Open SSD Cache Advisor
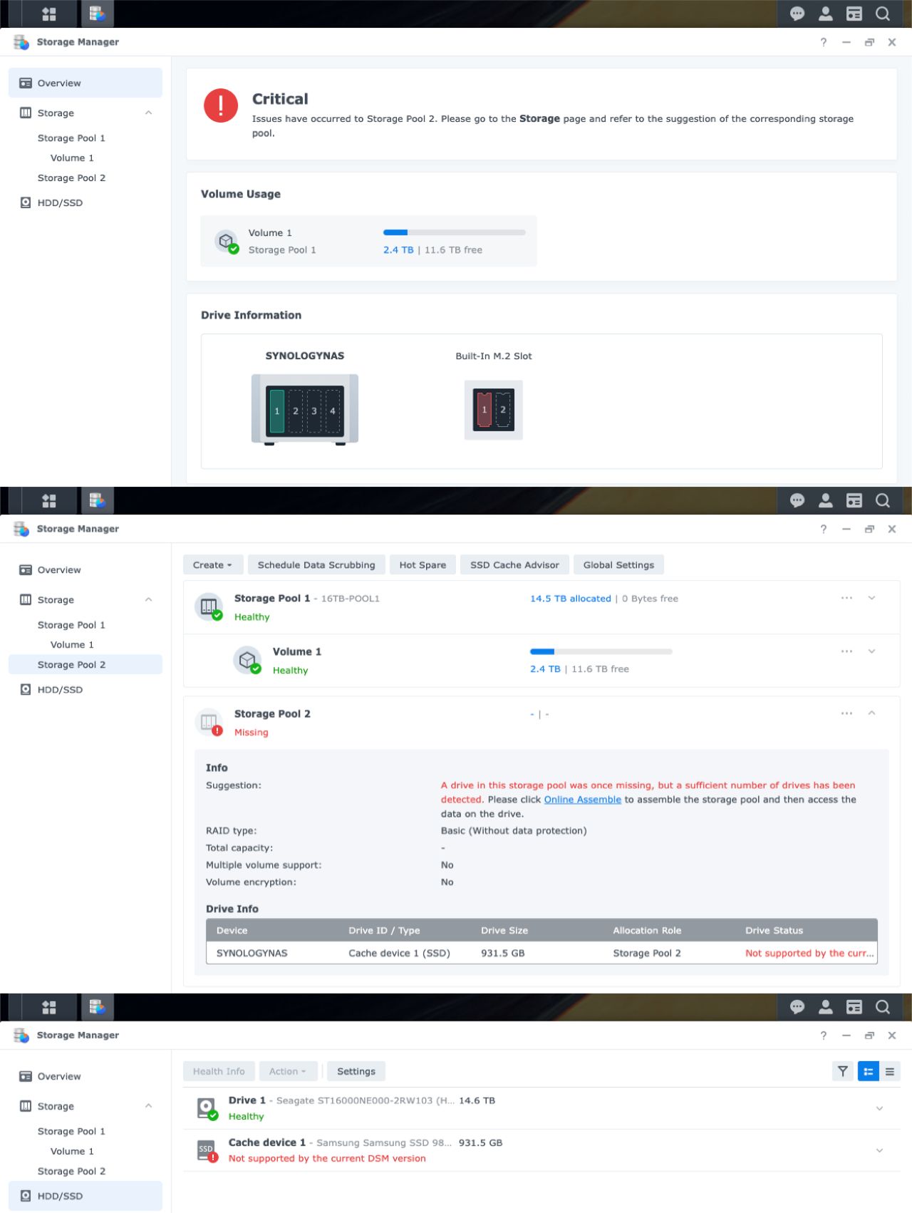Screen dimensions: 912x1213 pyautogui.click(x=514, y=565)
